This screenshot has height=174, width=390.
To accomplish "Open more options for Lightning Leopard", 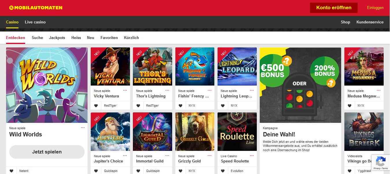I will tap(251, 90).
